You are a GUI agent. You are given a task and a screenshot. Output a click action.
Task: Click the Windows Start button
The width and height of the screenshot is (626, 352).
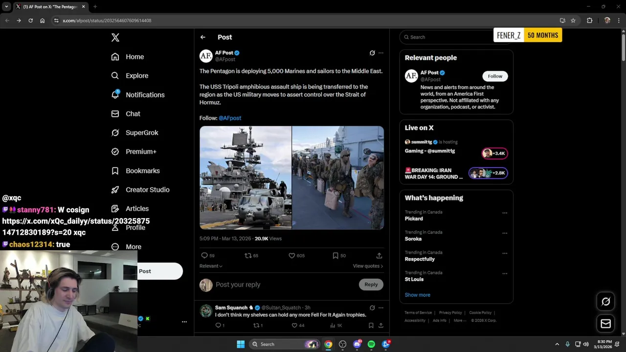pos(241,344)
